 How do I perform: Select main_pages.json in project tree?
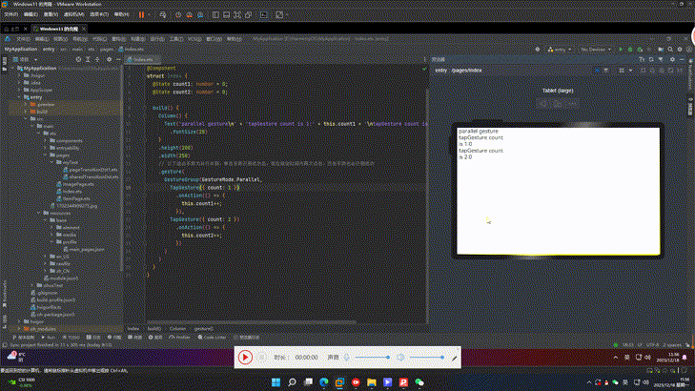click(83, 249)
